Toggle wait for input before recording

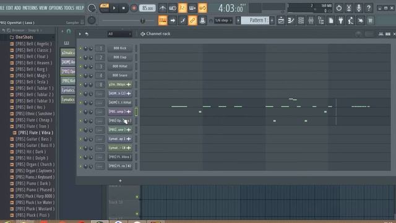173,8
